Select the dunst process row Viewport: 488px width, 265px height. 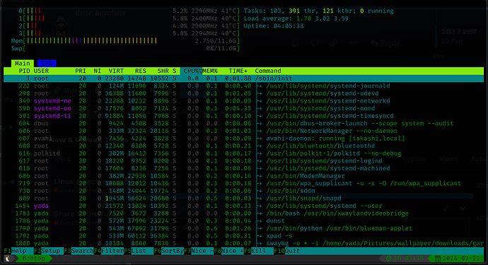(244, 220)
